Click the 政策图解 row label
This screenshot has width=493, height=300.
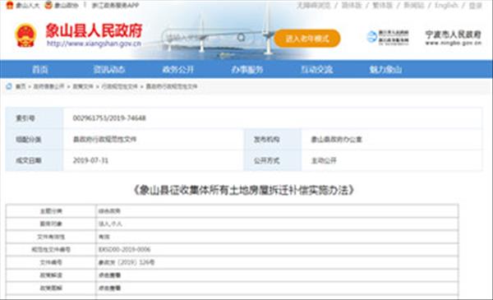click(51, 288)
